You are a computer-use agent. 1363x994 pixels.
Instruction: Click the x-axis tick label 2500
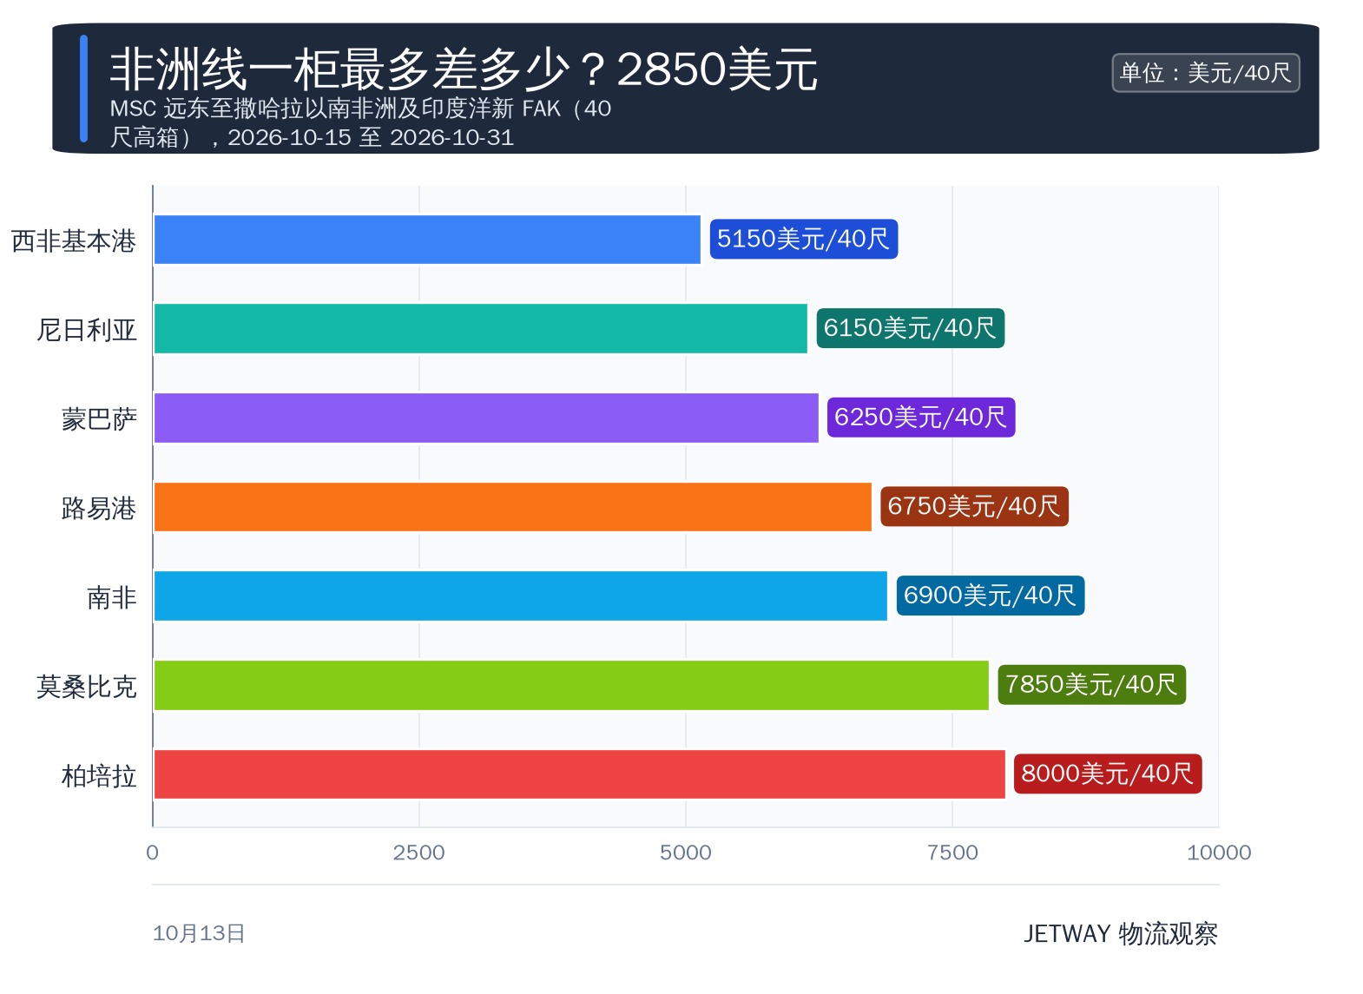pyautogui.click(x=419, y=852)
